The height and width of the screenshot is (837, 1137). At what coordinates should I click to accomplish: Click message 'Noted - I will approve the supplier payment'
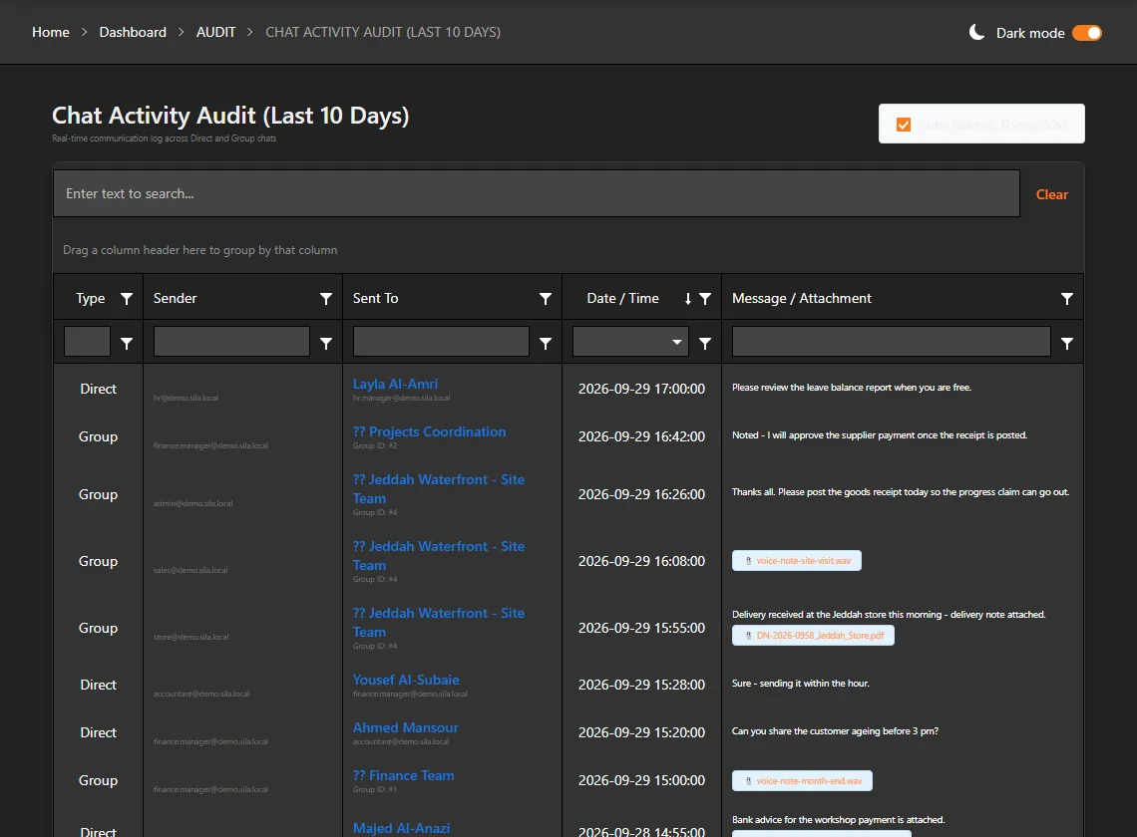click(x=880, y=435)
